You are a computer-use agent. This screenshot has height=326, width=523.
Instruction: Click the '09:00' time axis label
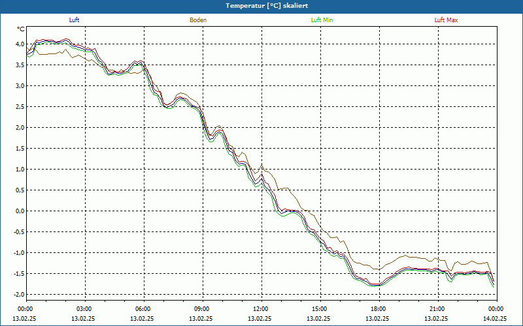coord(203,309)
